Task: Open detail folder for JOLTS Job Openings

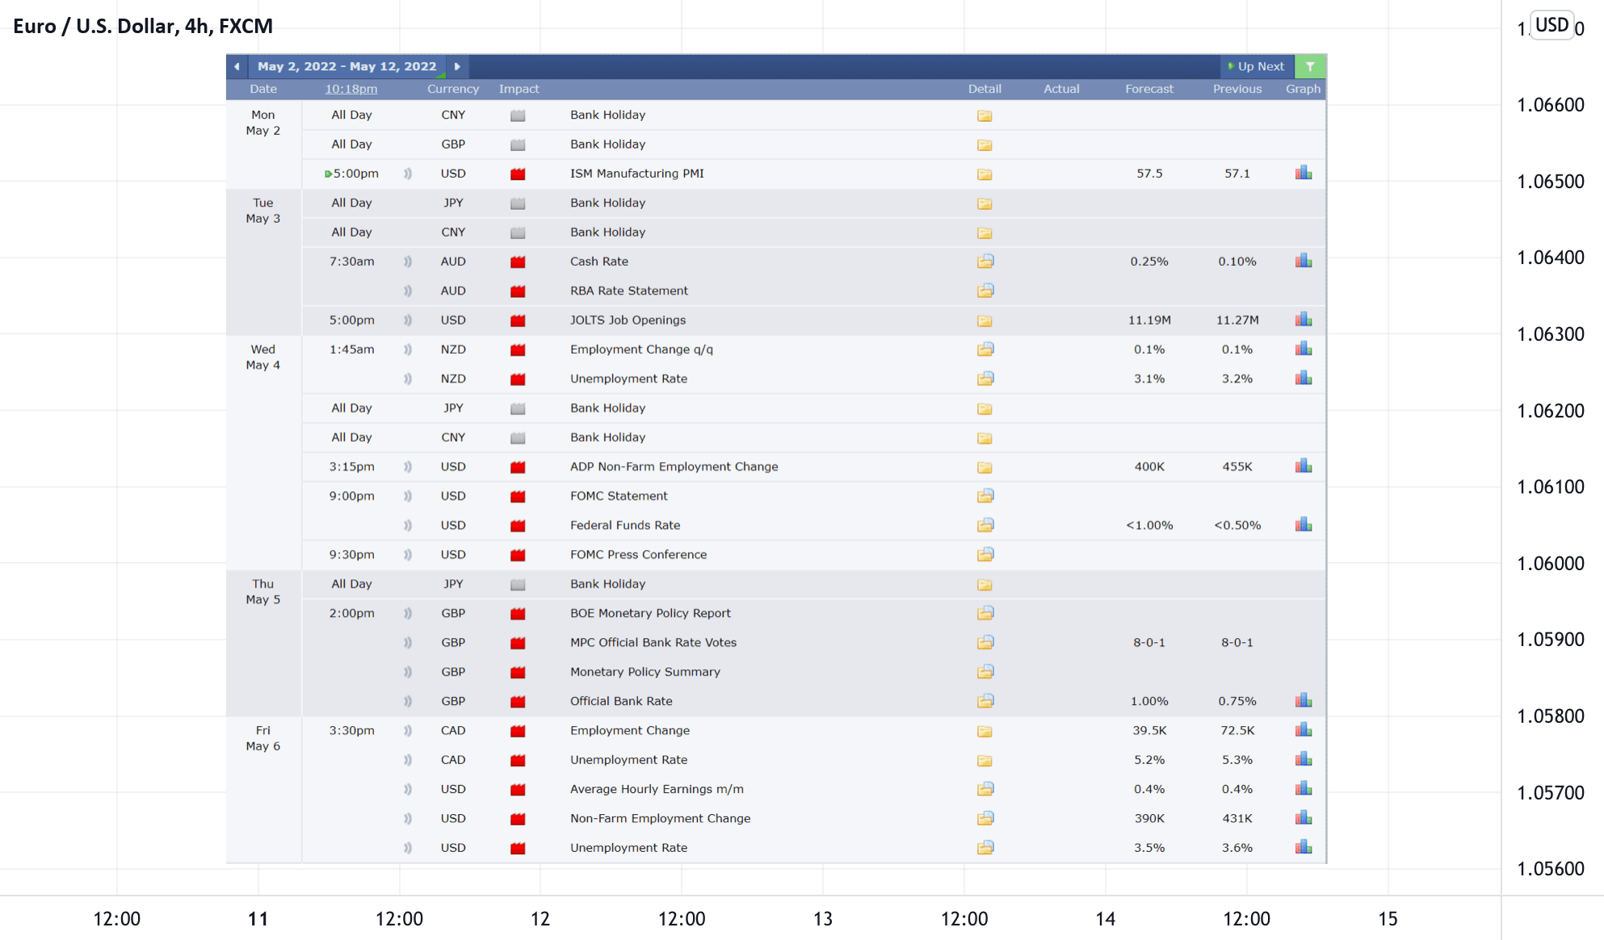Action: (985, 321)
